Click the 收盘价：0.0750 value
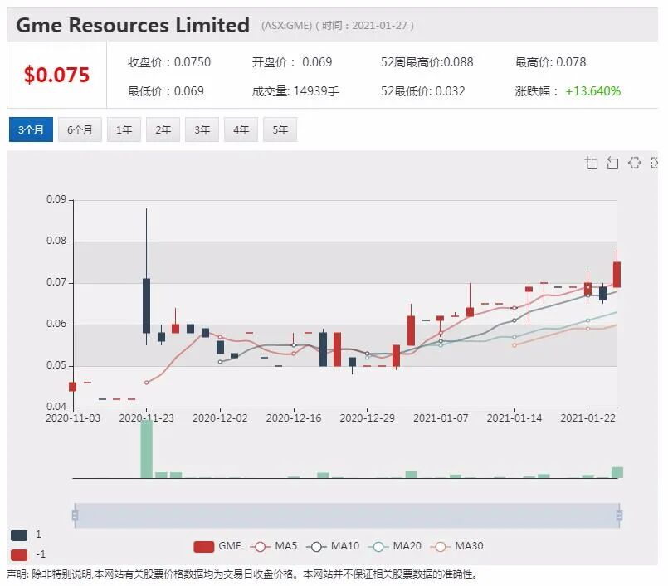Screen dimensions: 668x586 169,62
